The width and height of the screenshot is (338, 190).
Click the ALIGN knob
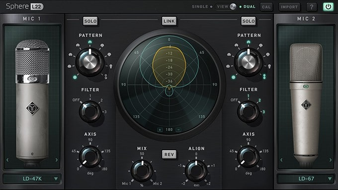(196, 171)
